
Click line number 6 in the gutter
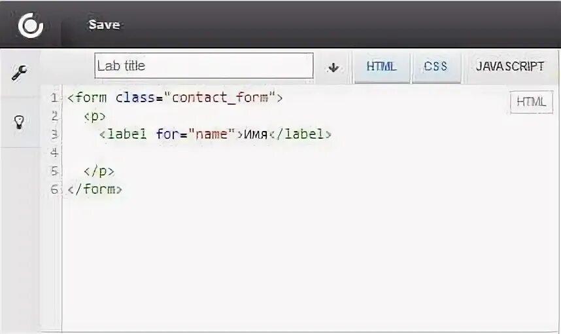click(x=54, y=189)
